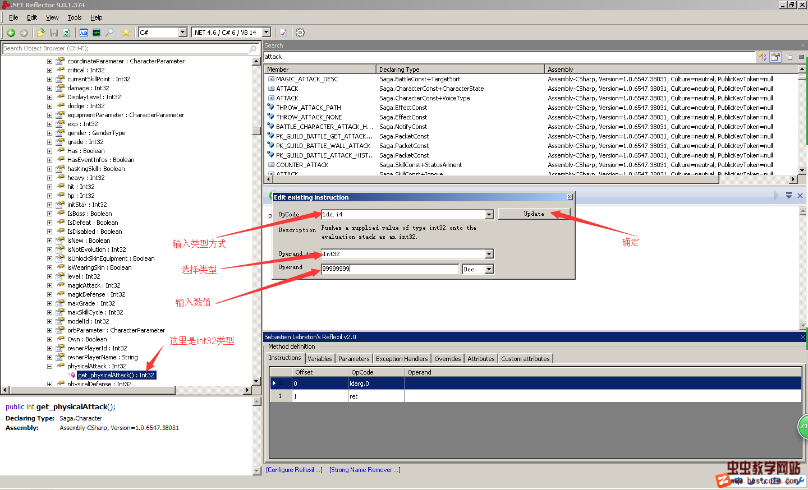Screen dimensions: 808x490
Task: Click the magnifier Search toolbar icon
Action: click(109, 33)
